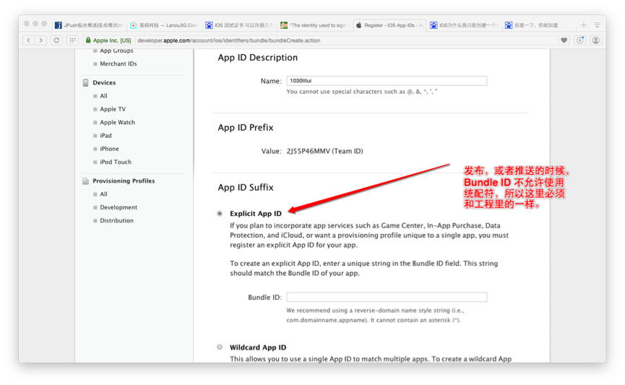Switch to the 百度一下 tab

click(539, 25)
